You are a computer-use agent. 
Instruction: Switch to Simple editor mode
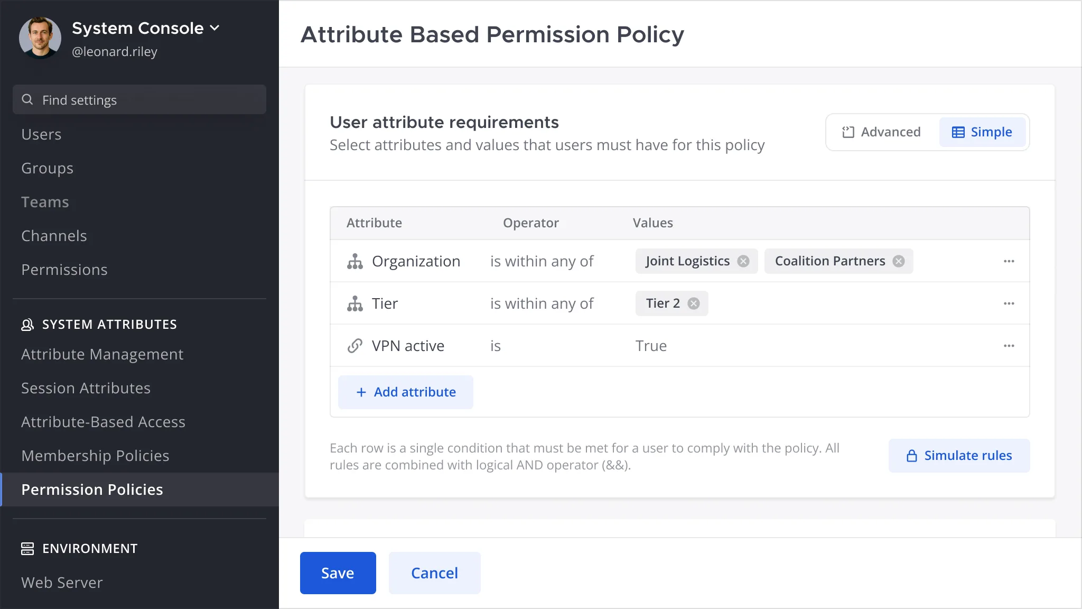pos(982,132)
